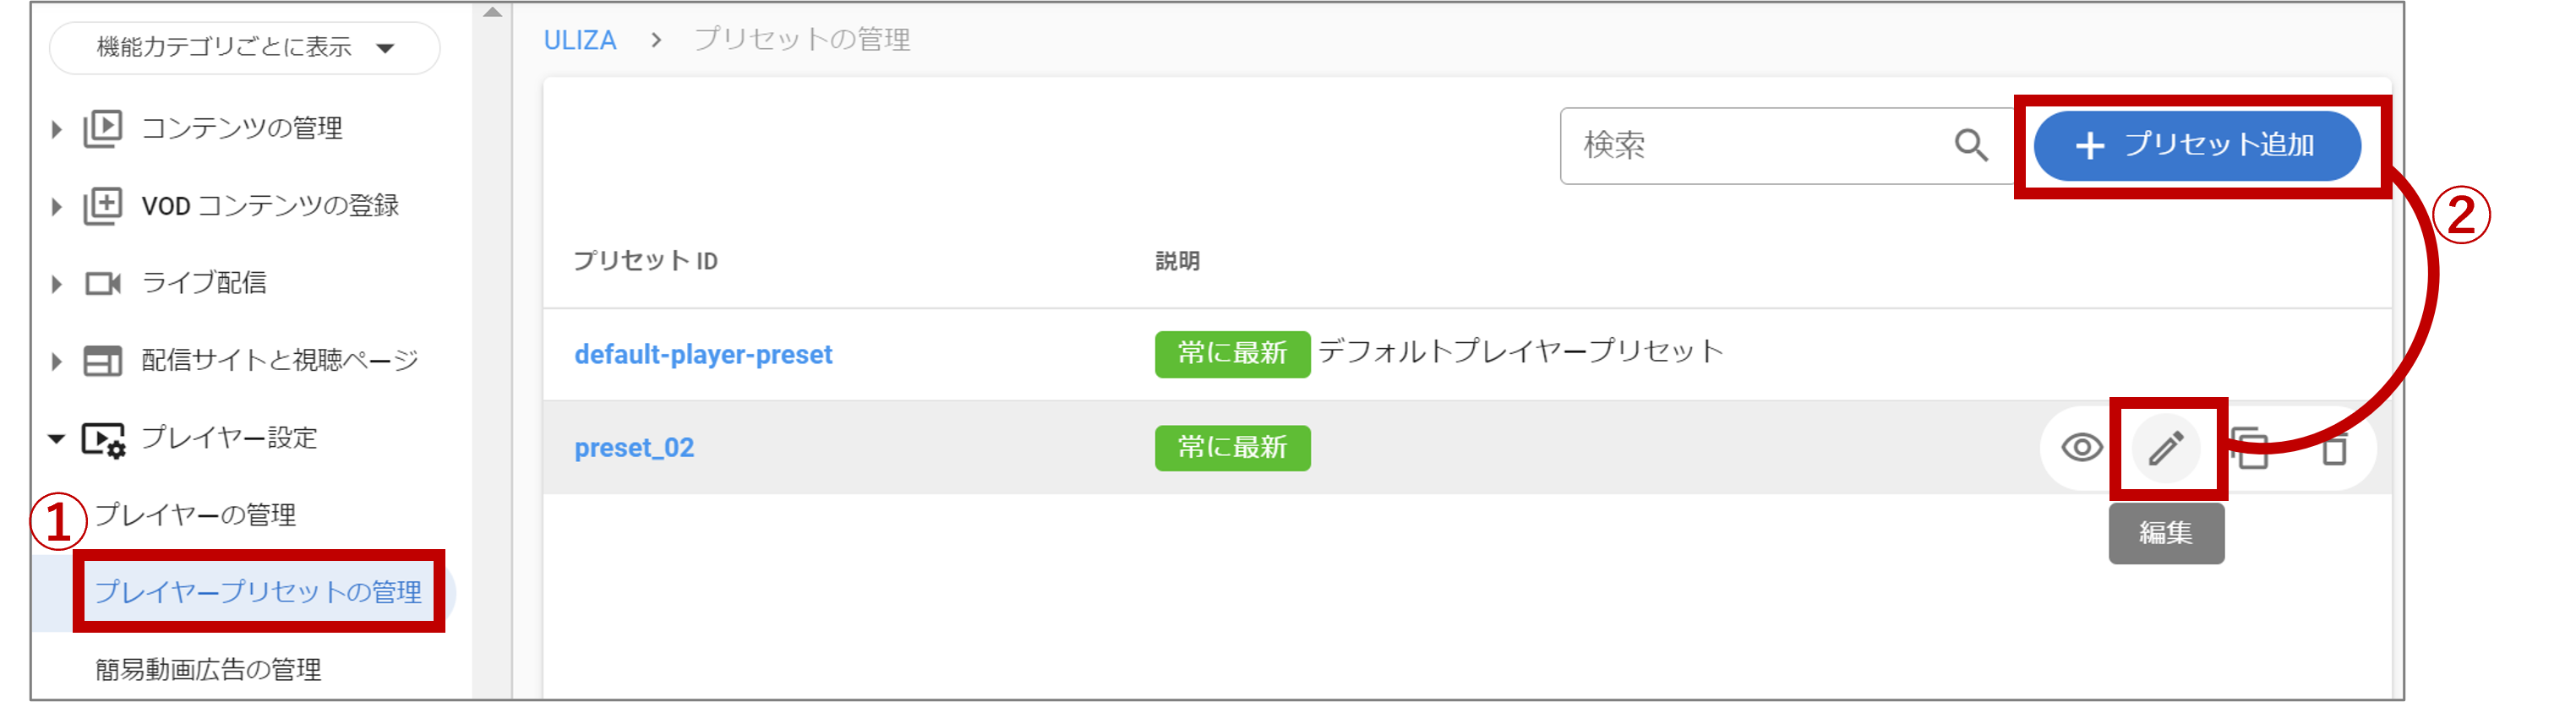
Task: Click the preview eye icon for preset_02
Action: tap(2081, 448)
